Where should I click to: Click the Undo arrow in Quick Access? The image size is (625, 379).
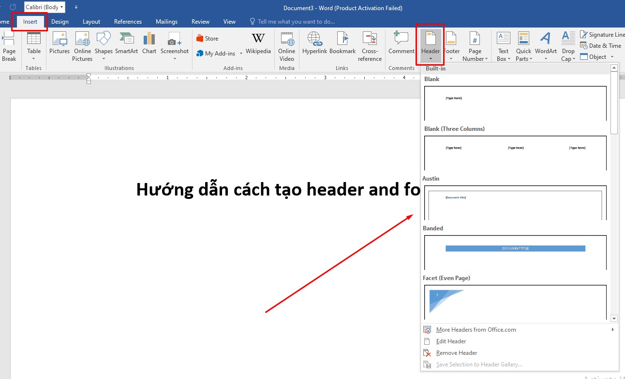13,7
